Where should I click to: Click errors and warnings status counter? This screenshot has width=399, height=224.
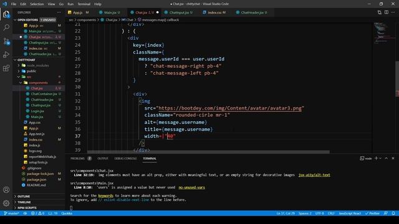[37, 213]
